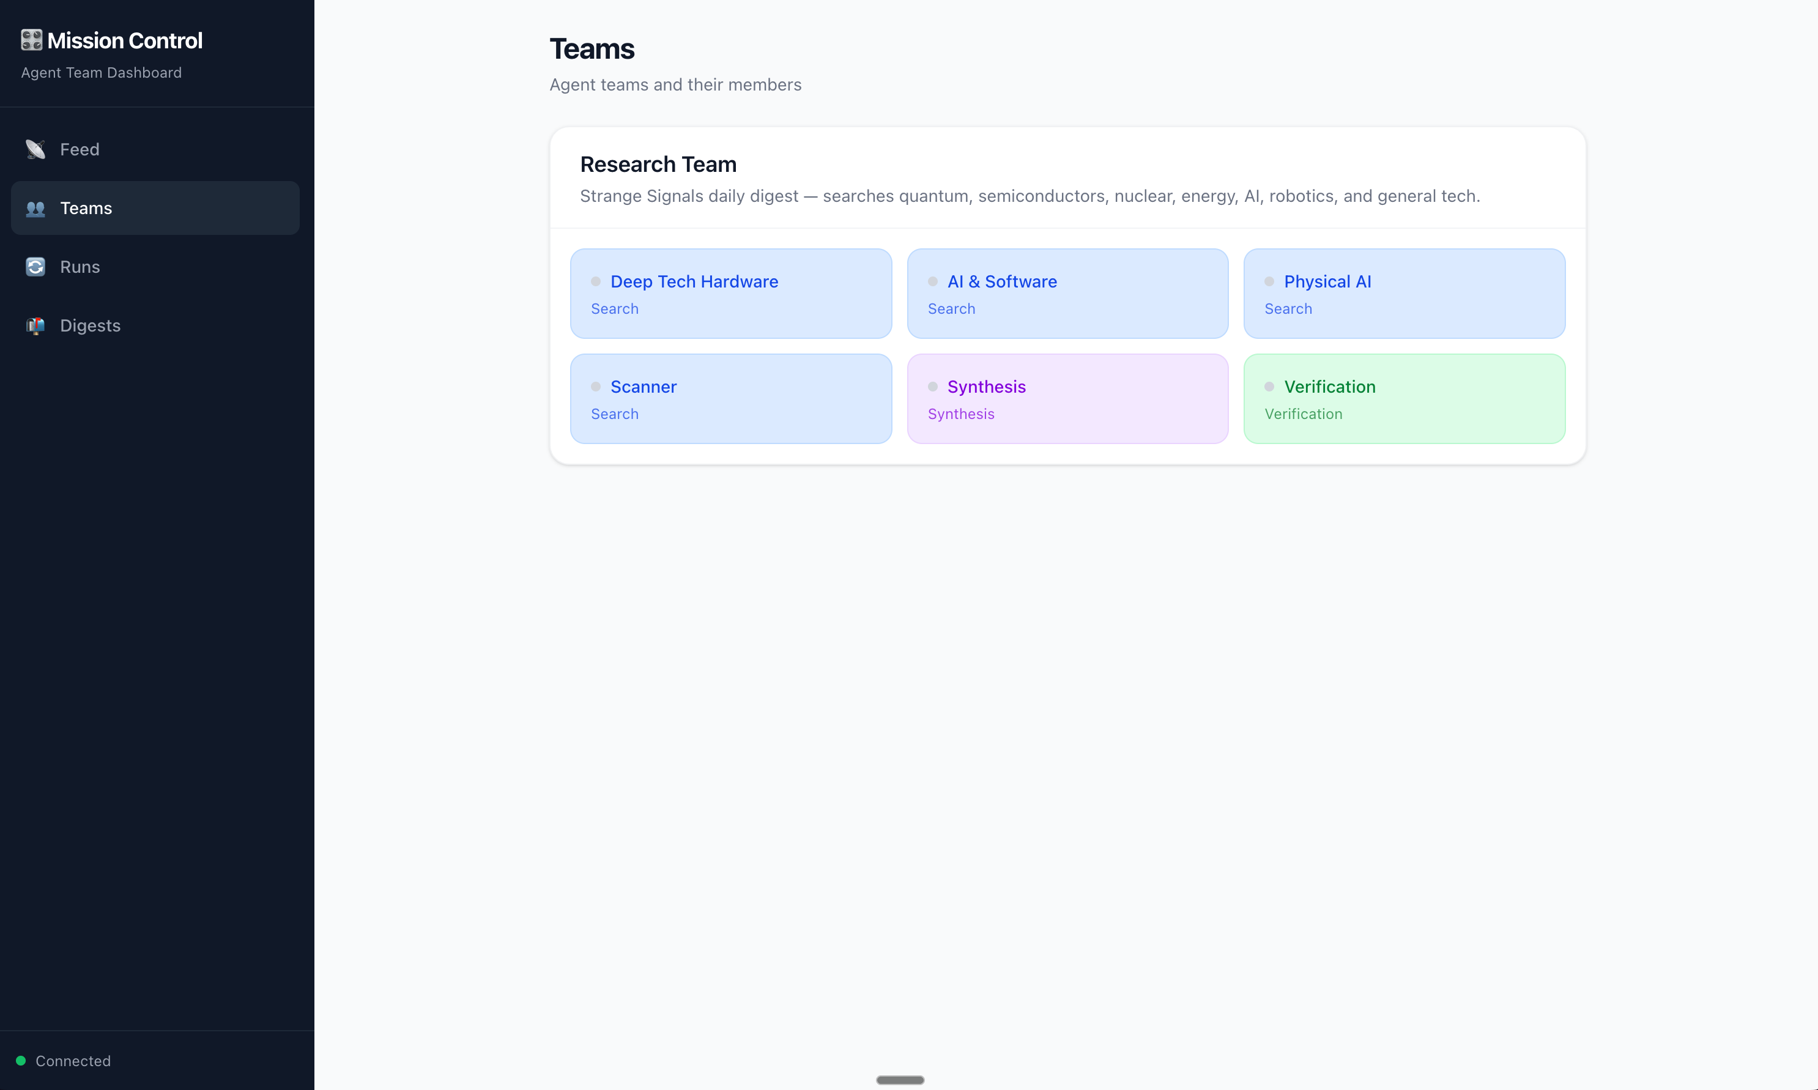Click the Verification agent status dot

(1269, 387)
